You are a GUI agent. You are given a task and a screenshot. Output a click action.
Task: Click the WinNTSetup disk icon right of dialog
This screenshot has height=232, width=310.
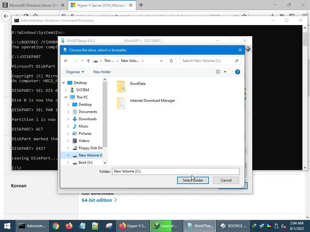tap(248, 49)
